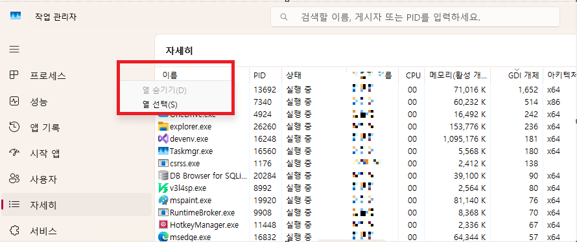Select the csrss.exe process name
Screen dimensions: 577x242
(x=185, y=164)
